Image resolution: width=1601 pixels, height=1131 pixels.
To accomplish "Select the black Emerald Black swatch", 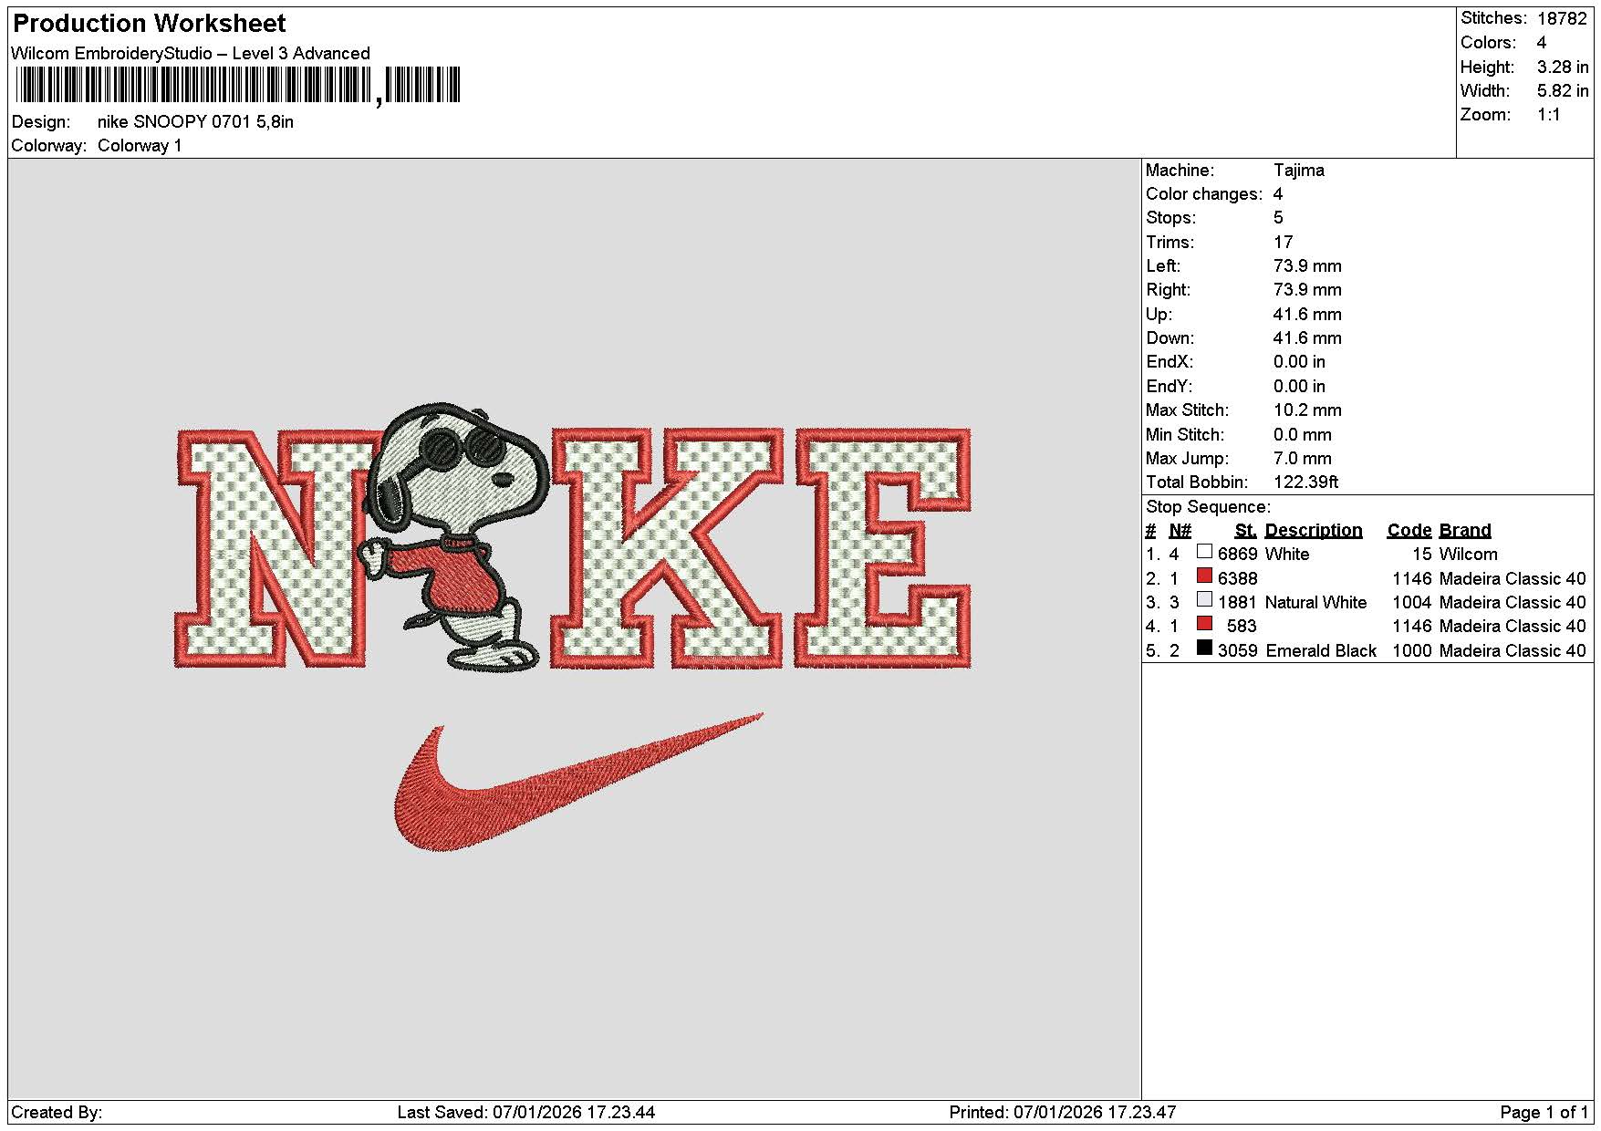I will [x=1204, y=648].
